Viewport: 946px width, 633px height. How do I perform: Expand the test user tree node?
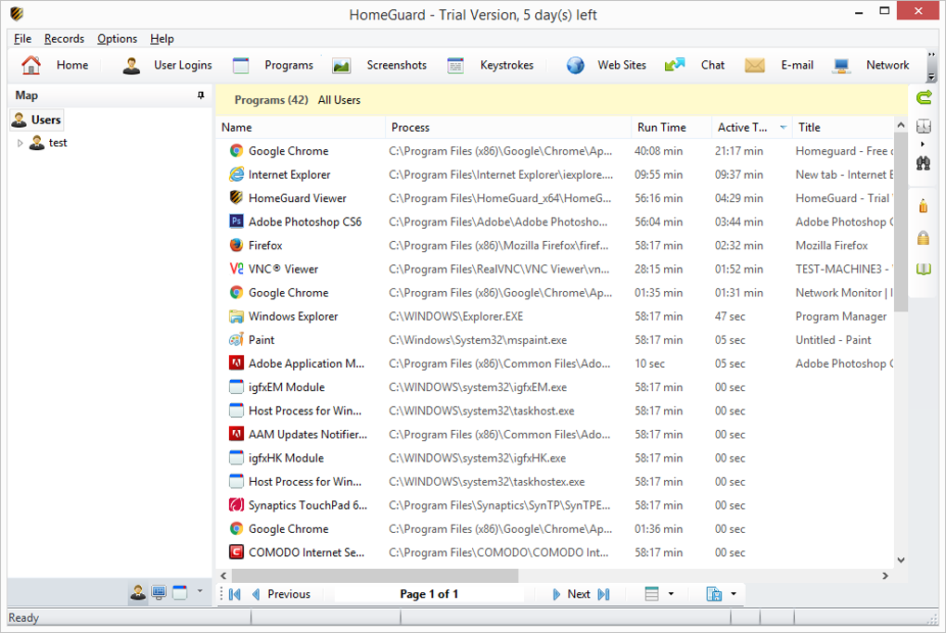(x=20, y=143)
